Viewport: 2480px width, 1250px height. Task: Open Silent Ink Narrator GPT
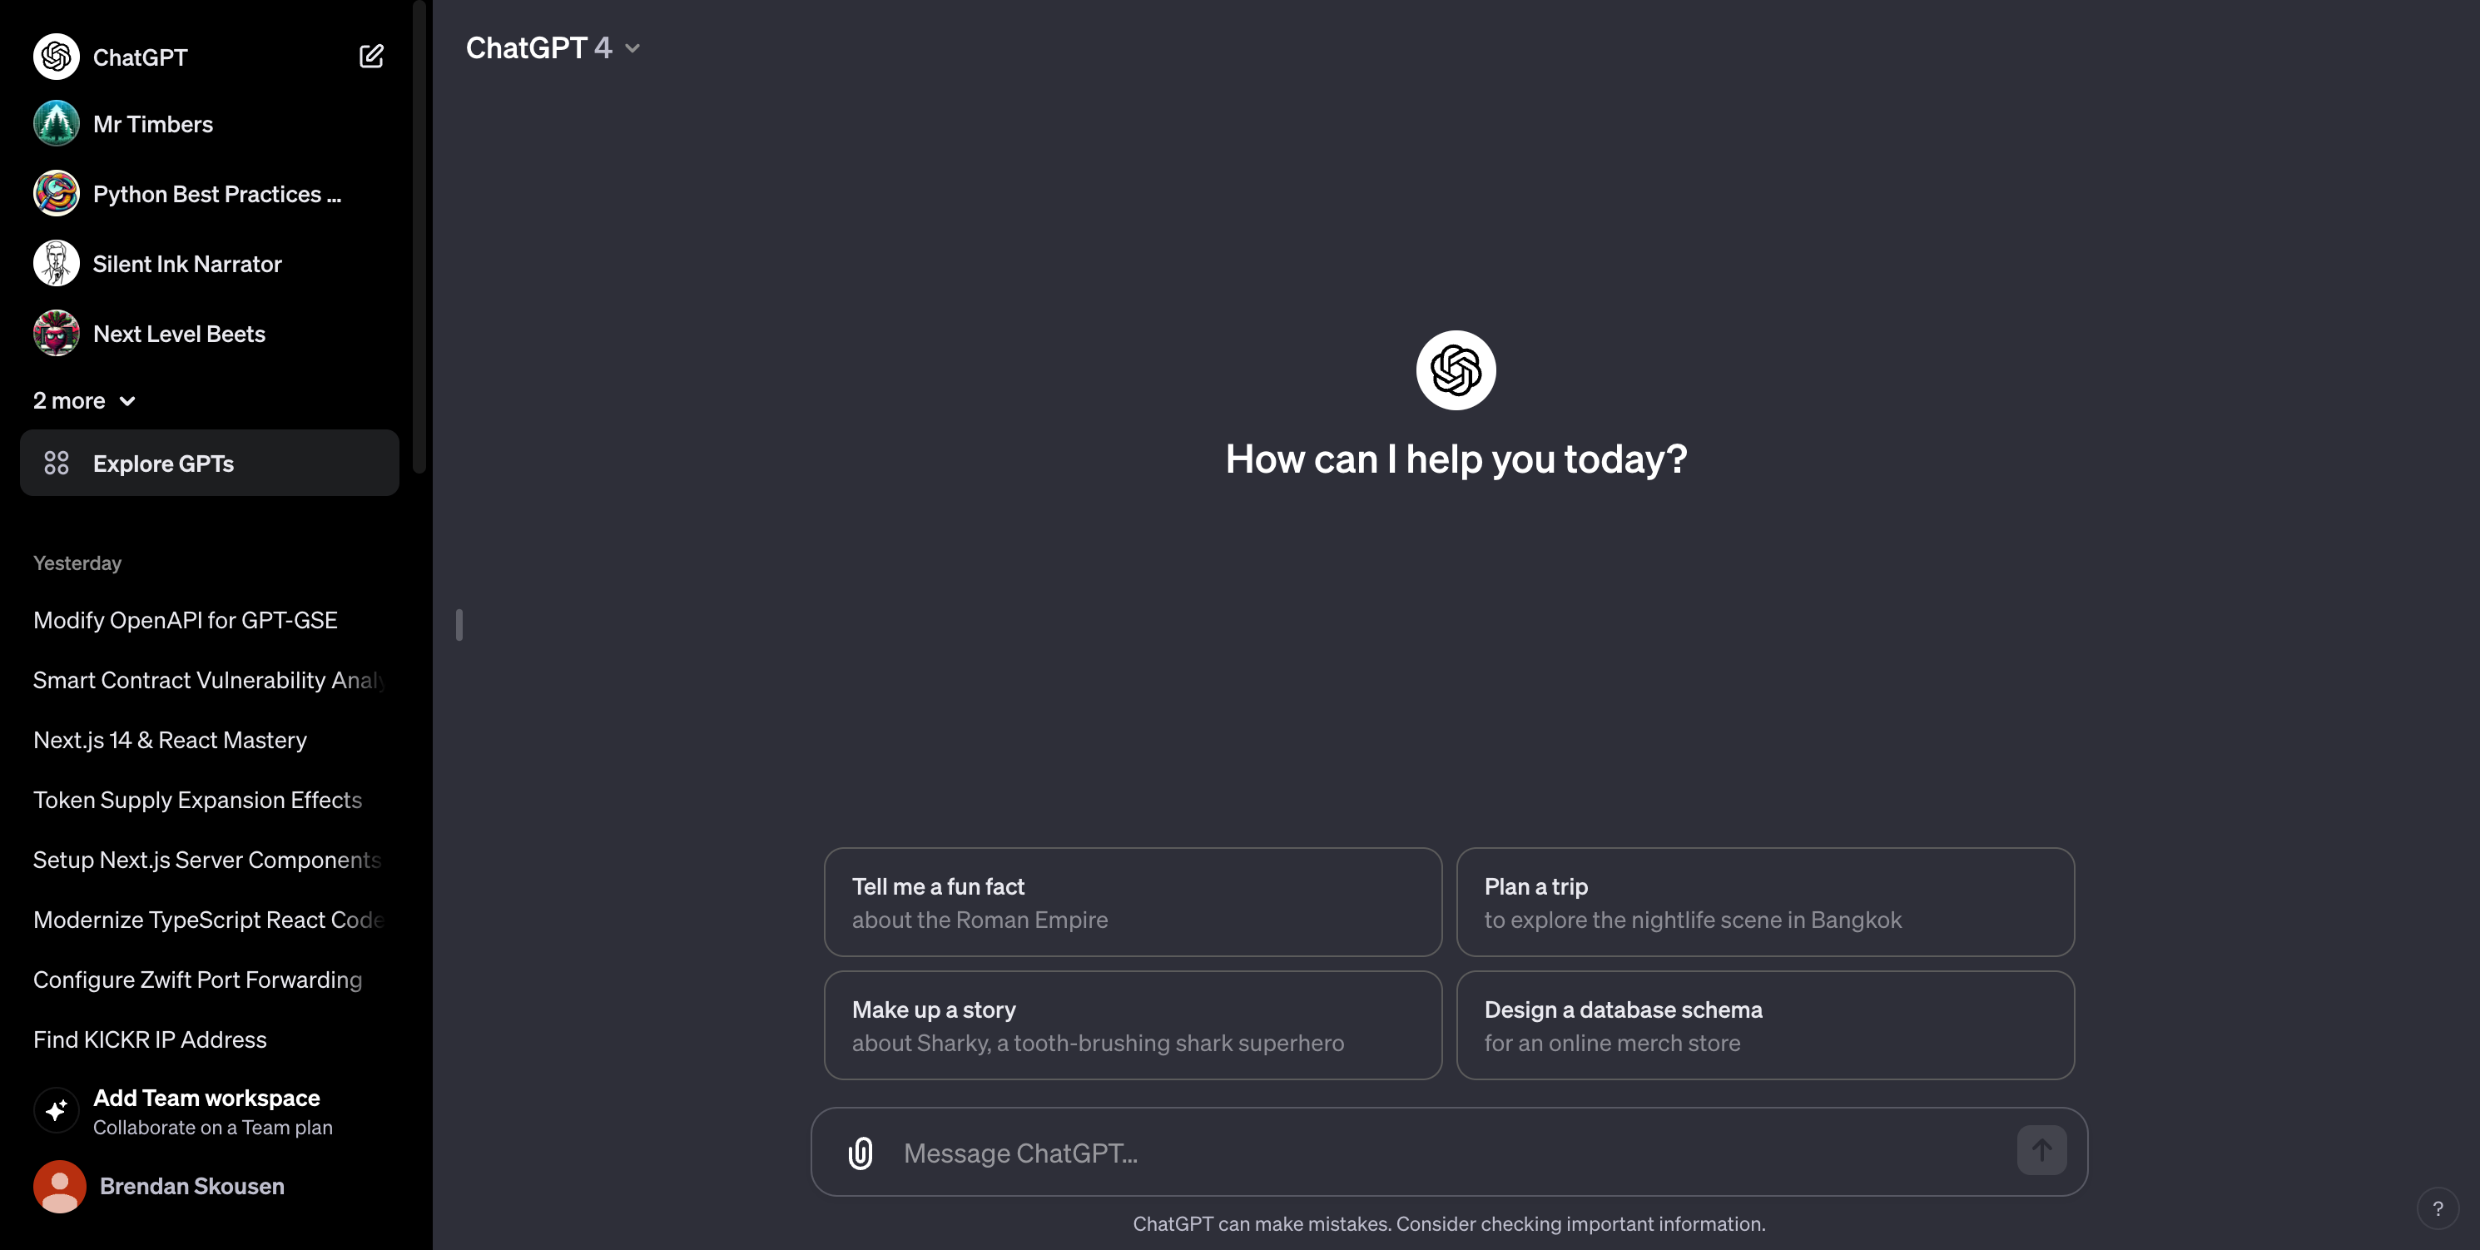click(x=209, y=264)
